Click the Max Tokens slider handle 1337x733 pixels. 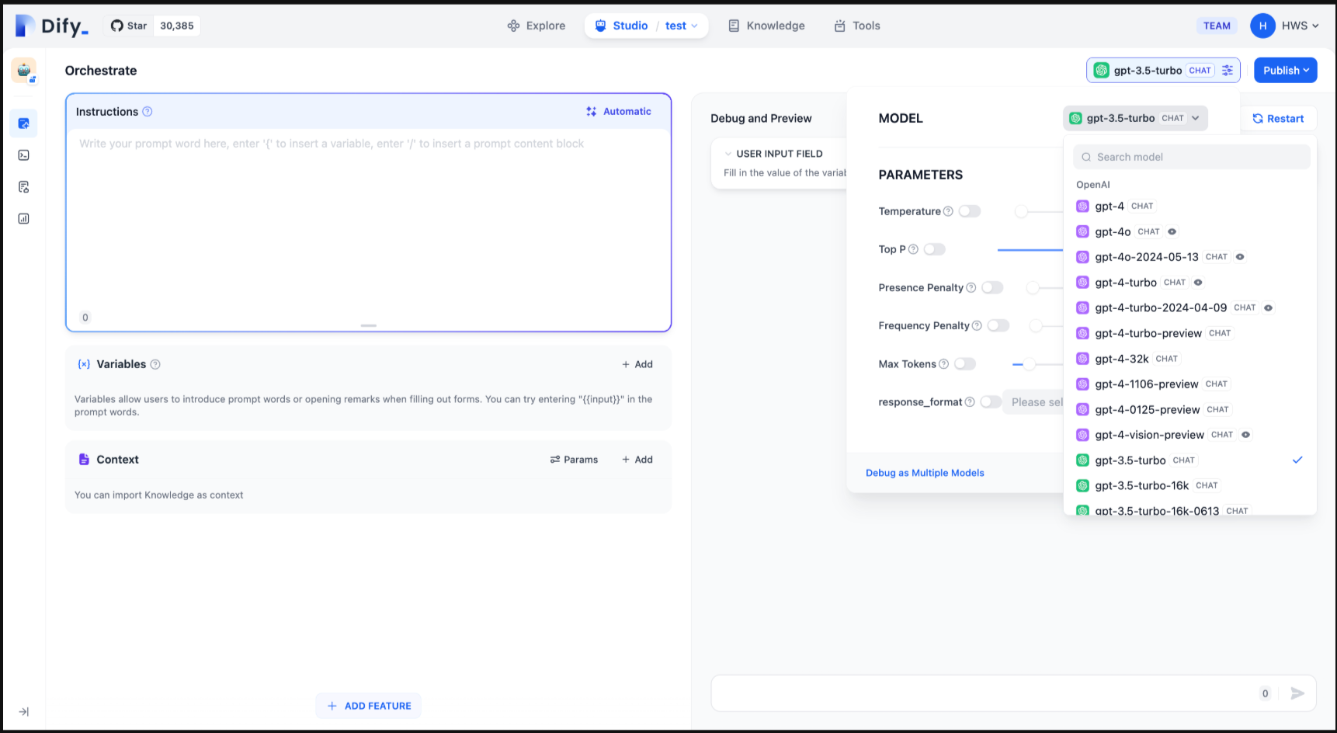(x=1030, y=364)
